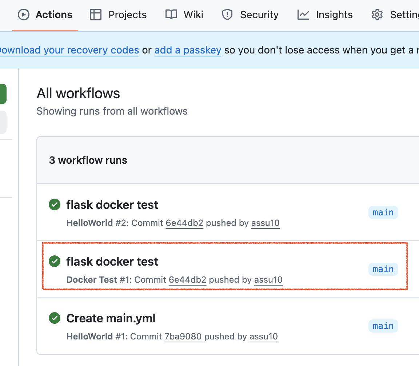Open assu10 profile link in HelloWorld #2 run
Image resolution: width=419 pixels, height=366 pixels.
click(265, 223)
